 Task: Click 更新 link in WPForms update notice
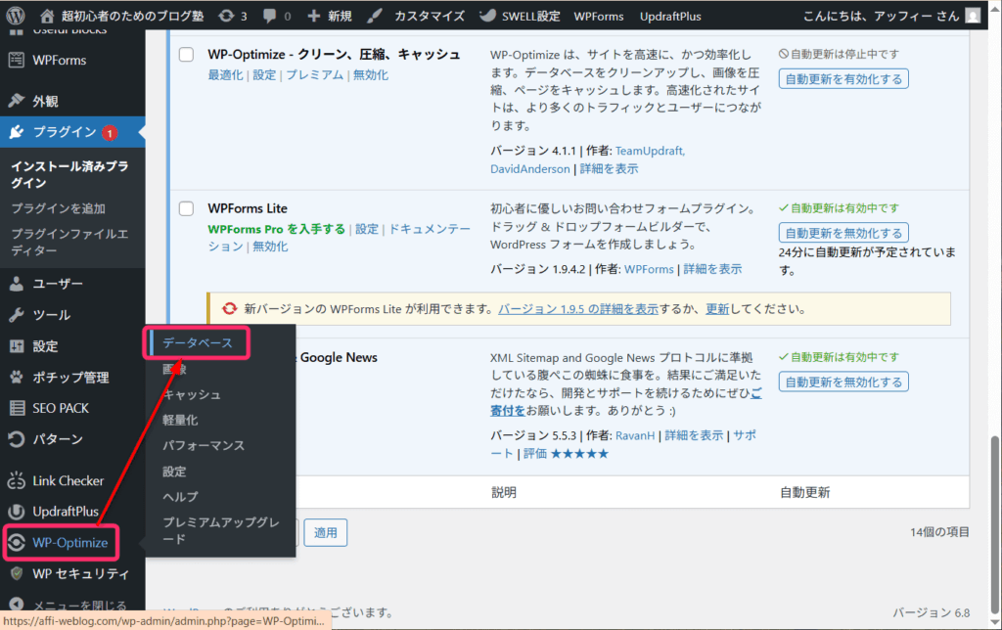[717, 309]
